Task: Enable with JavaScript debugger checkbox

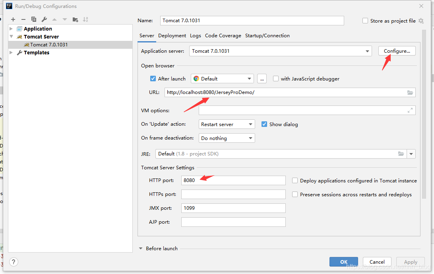Action: (x=276, y=79)
